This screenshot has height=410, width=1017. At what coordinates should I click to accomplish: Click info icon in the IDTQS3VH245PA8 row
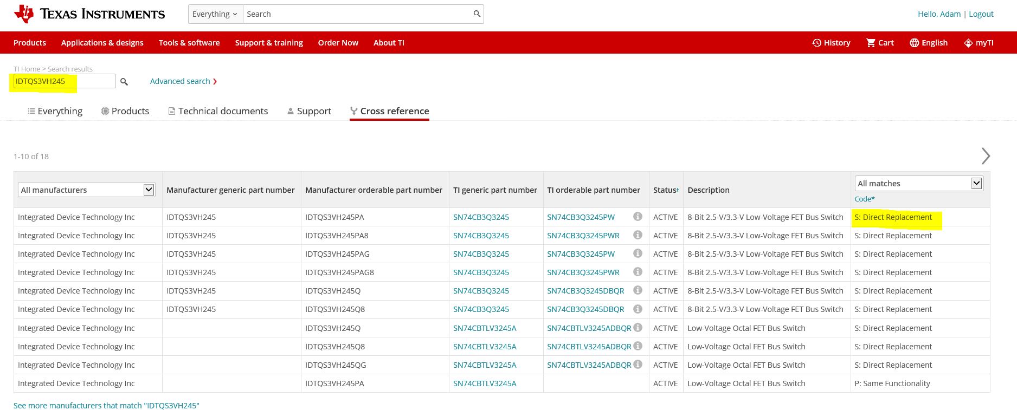[638, 235]
